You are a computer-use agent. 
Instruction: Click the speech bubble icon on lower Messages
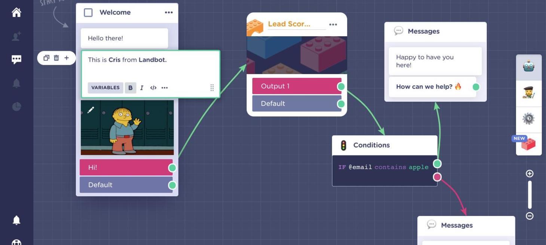click(x=432, y=224)
